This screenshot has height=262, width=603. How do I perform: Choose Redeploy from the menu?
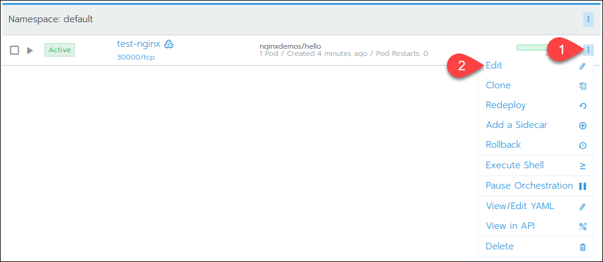point(505,105)
